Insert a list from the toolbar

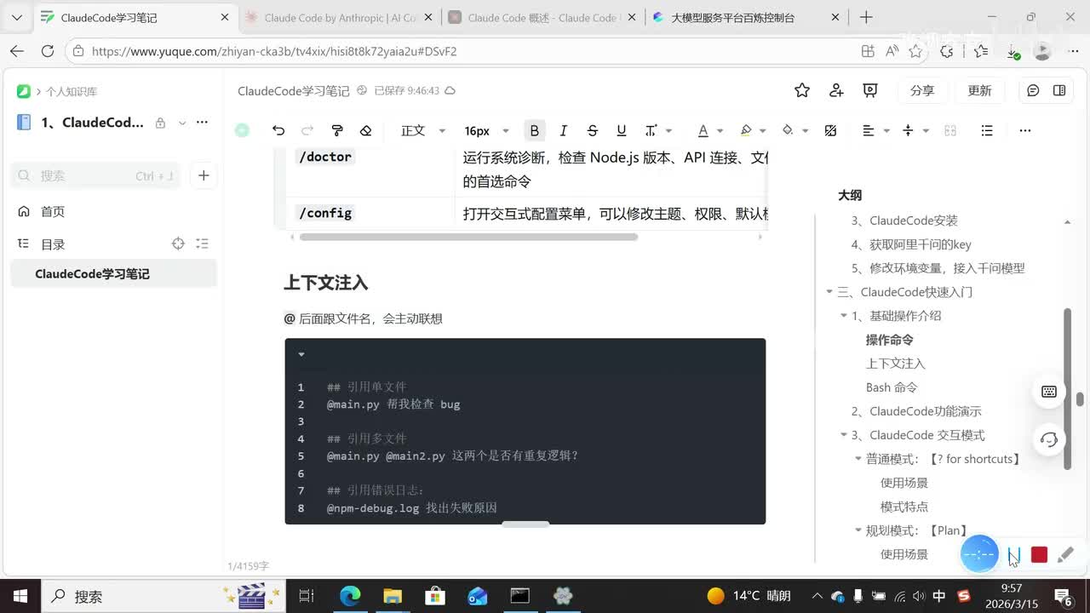tap(987, 130)
